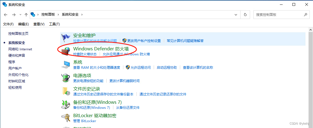Expand chevron after 控制面板 breadcrumb
Viewport: 313px width, 128px height.
click(x=58, y=14)
